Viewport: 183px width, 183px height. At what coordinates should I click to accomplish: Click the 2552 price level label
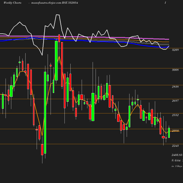(x=175, y=115)
